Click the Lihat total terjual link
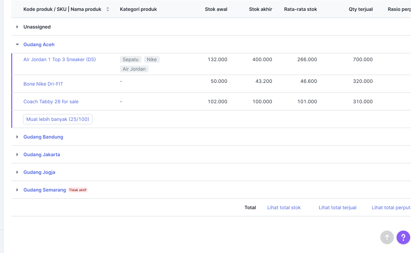The height and width of the screenshot is (253, 419). pyautogui.click(x=337, y=207)
